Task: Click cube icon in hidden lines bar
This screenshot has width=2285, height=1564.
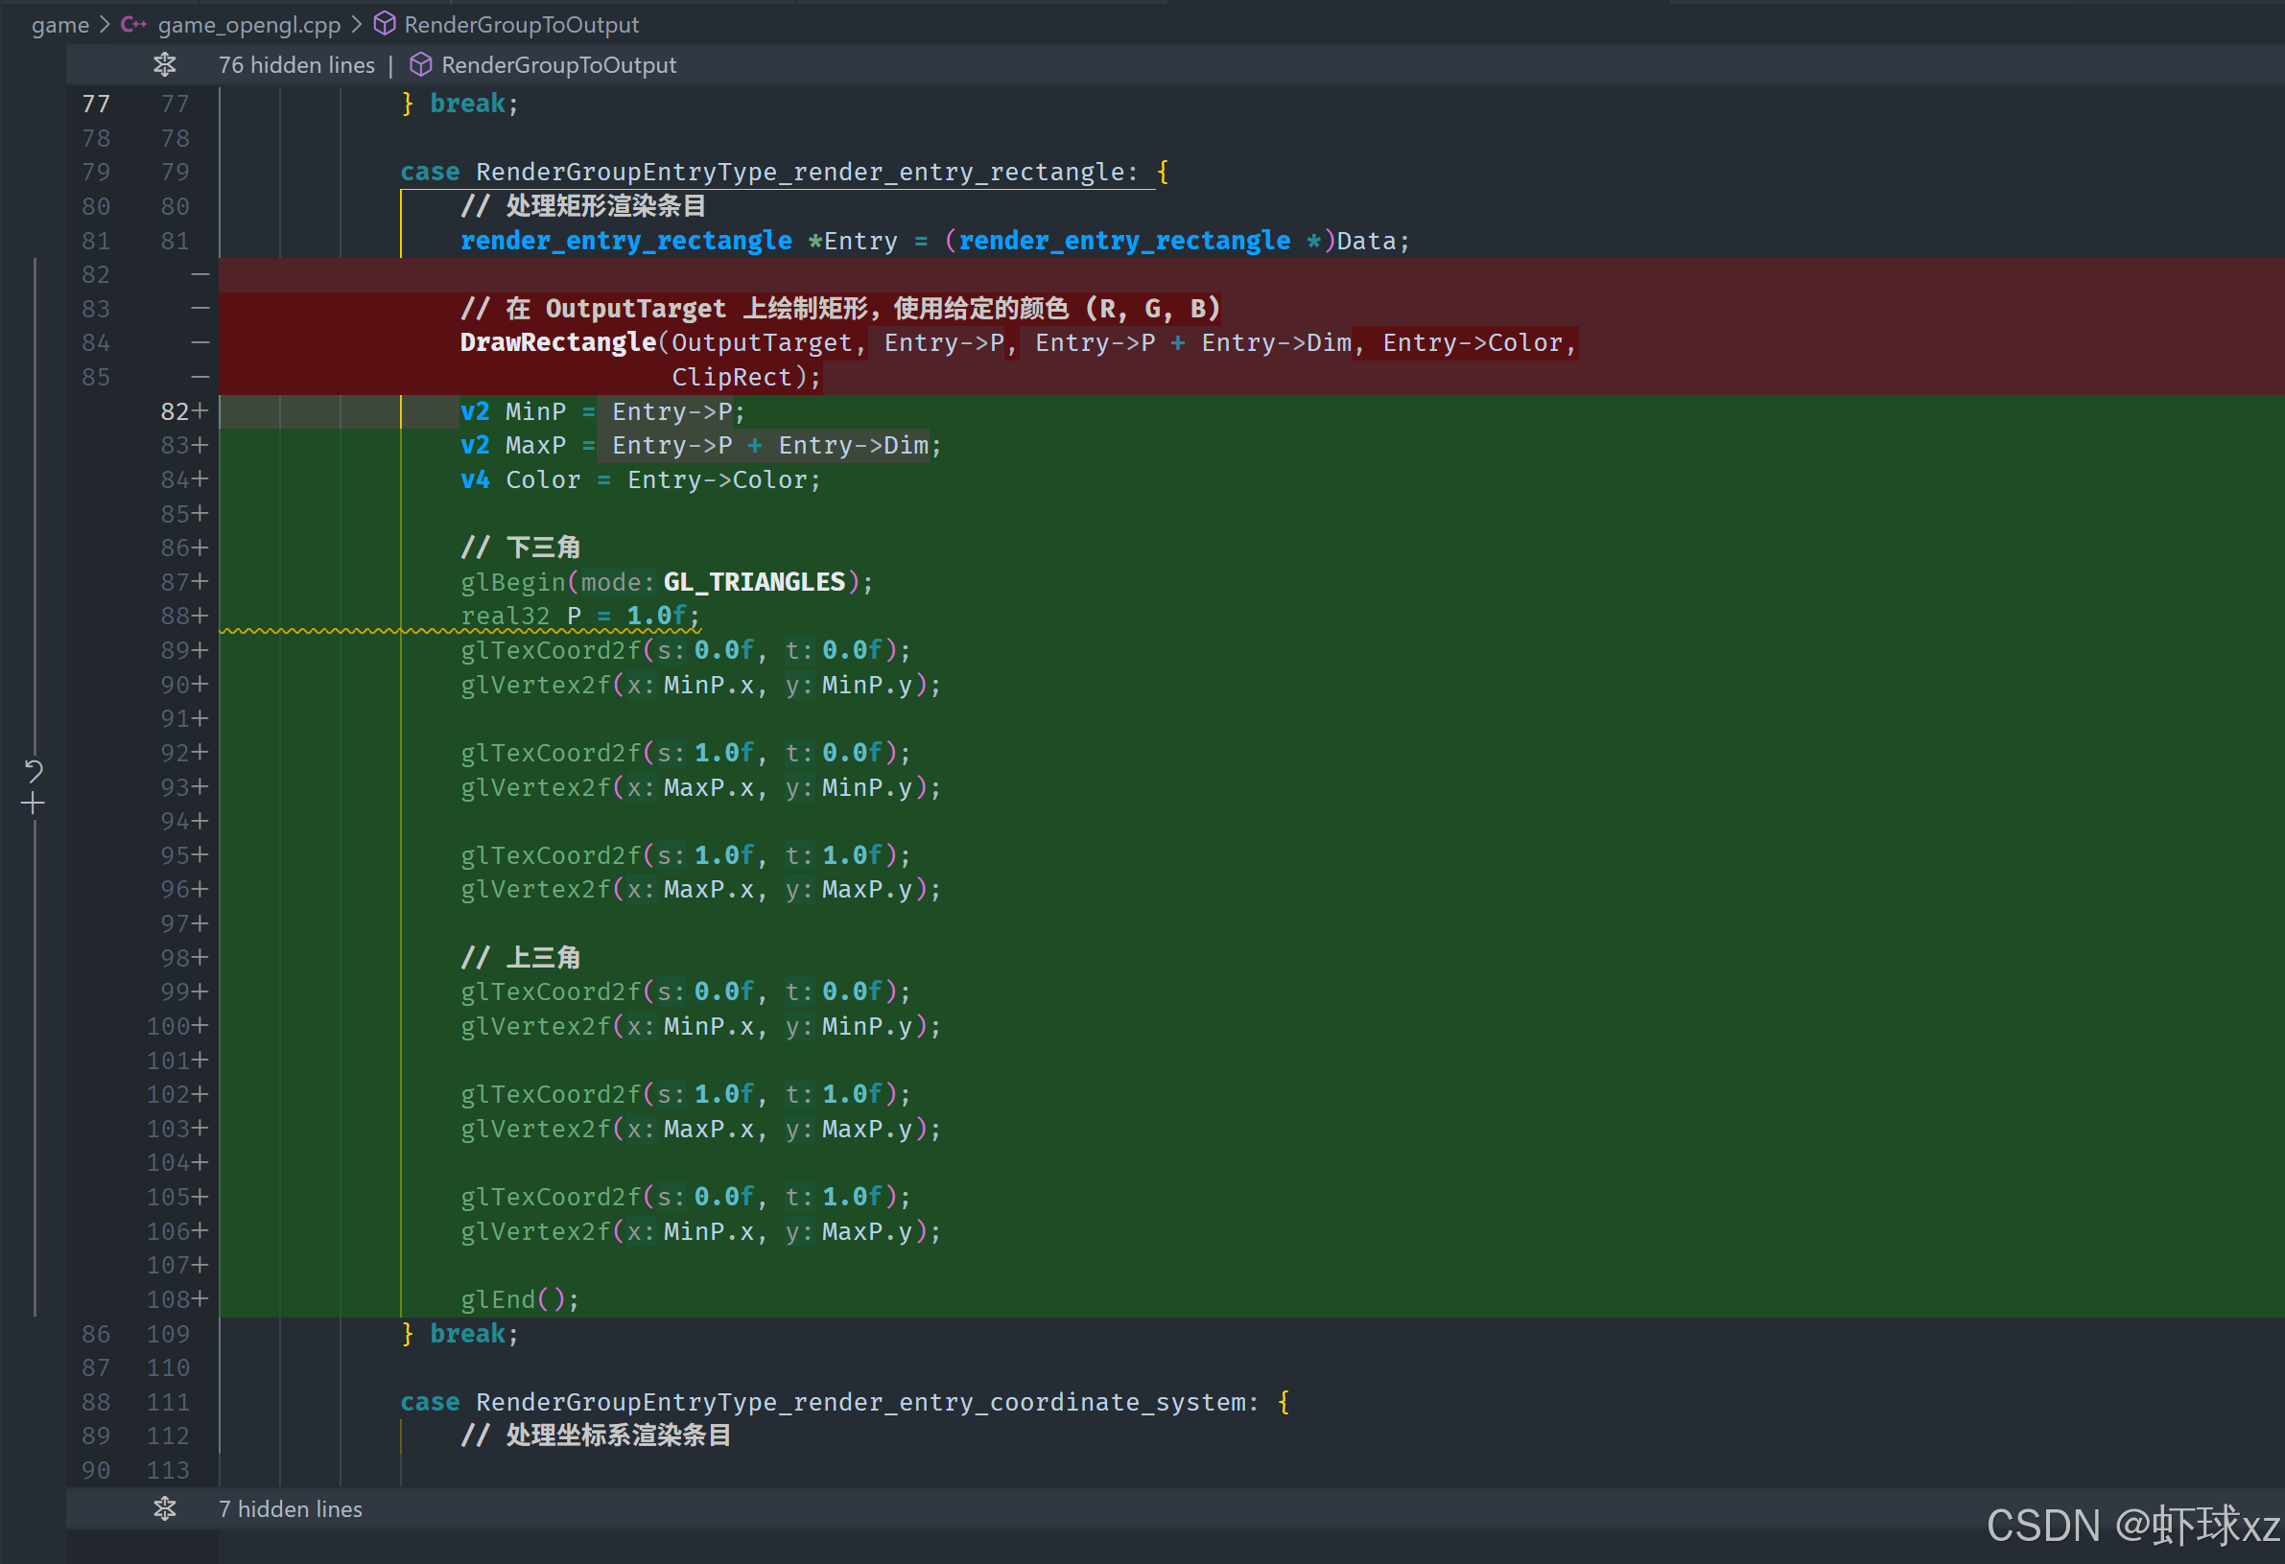Action: (x=421, y=65)
